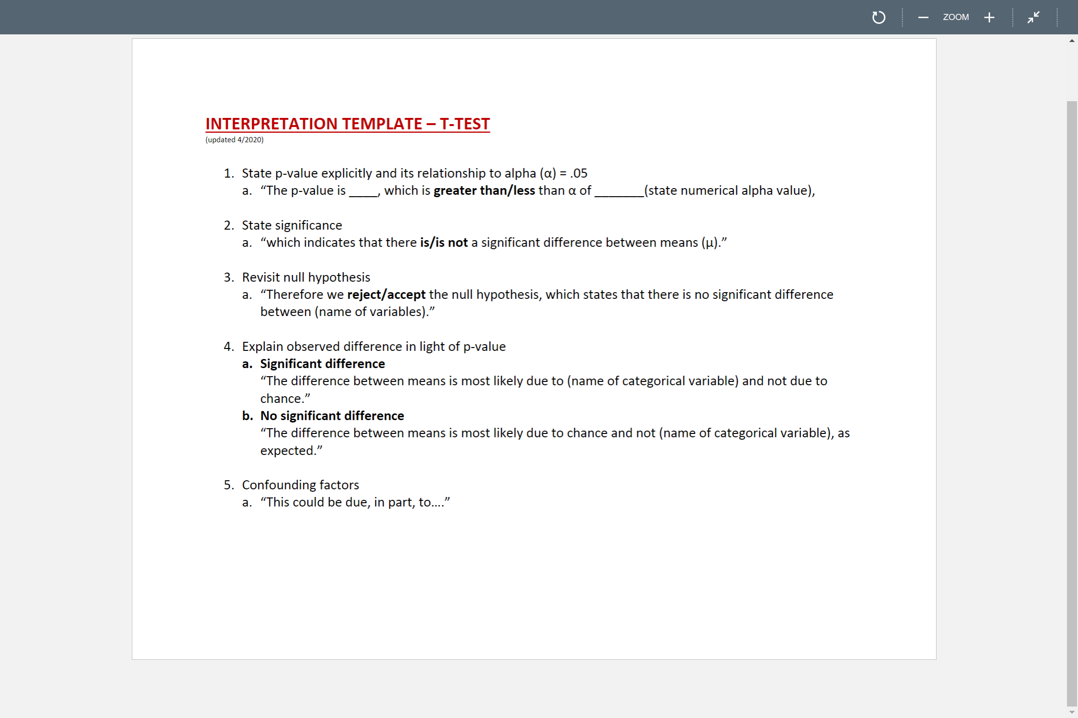This screenshot has height=718, width=1078.
Task: Click the bolded text 'reject/accept'
Action: (386, 295)
